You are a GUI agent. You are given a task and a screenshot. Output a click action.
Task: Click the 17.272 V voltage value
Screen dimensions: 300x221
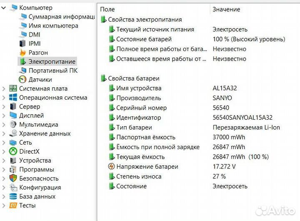(x=224, y=167)
